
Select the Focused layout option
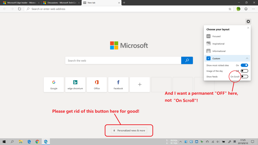(x=227, y=36)
